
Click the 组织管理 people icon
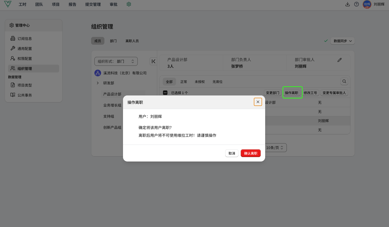click(13, 68)
